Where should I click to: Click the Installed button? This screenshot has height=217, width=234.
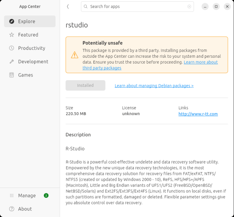click(86, 85)
